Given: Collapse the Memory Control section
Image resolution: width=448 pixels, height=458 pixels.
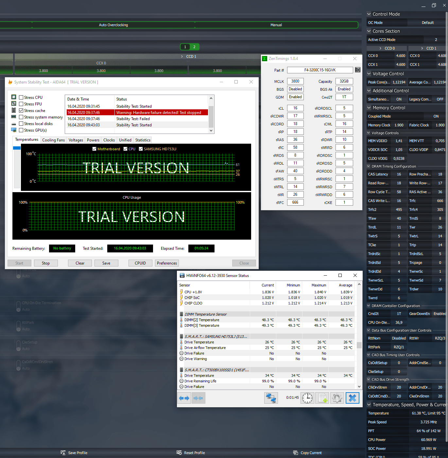Looking at the screenshot, I should pyautogui.click(x=369, y=108).
